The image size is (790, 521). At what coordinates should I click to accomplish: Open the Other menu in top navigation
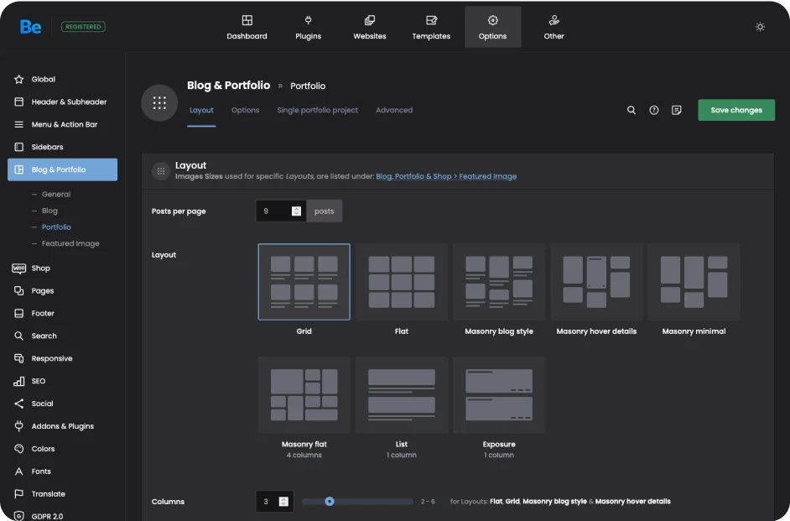[554, 27]
